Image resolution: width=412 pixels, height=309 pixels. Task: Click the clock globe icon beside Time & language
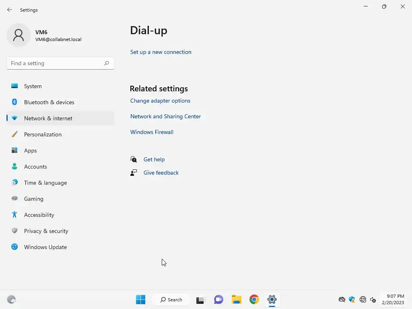(x=14, y=182)
